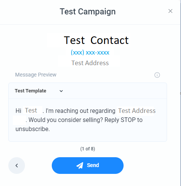This screenshot has height=186, width=181.
Task: Click the Test Campaign title
Action: [88, 11]
